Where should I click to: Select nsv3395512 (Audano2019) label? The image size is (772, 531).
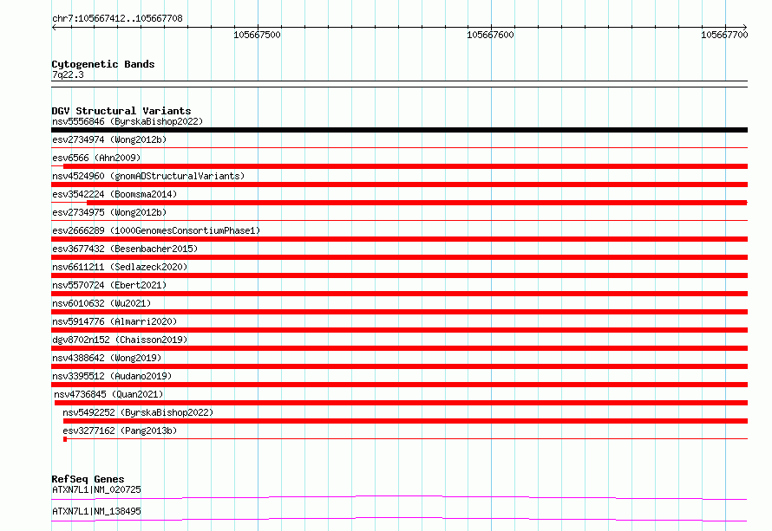tap(112, 376)
